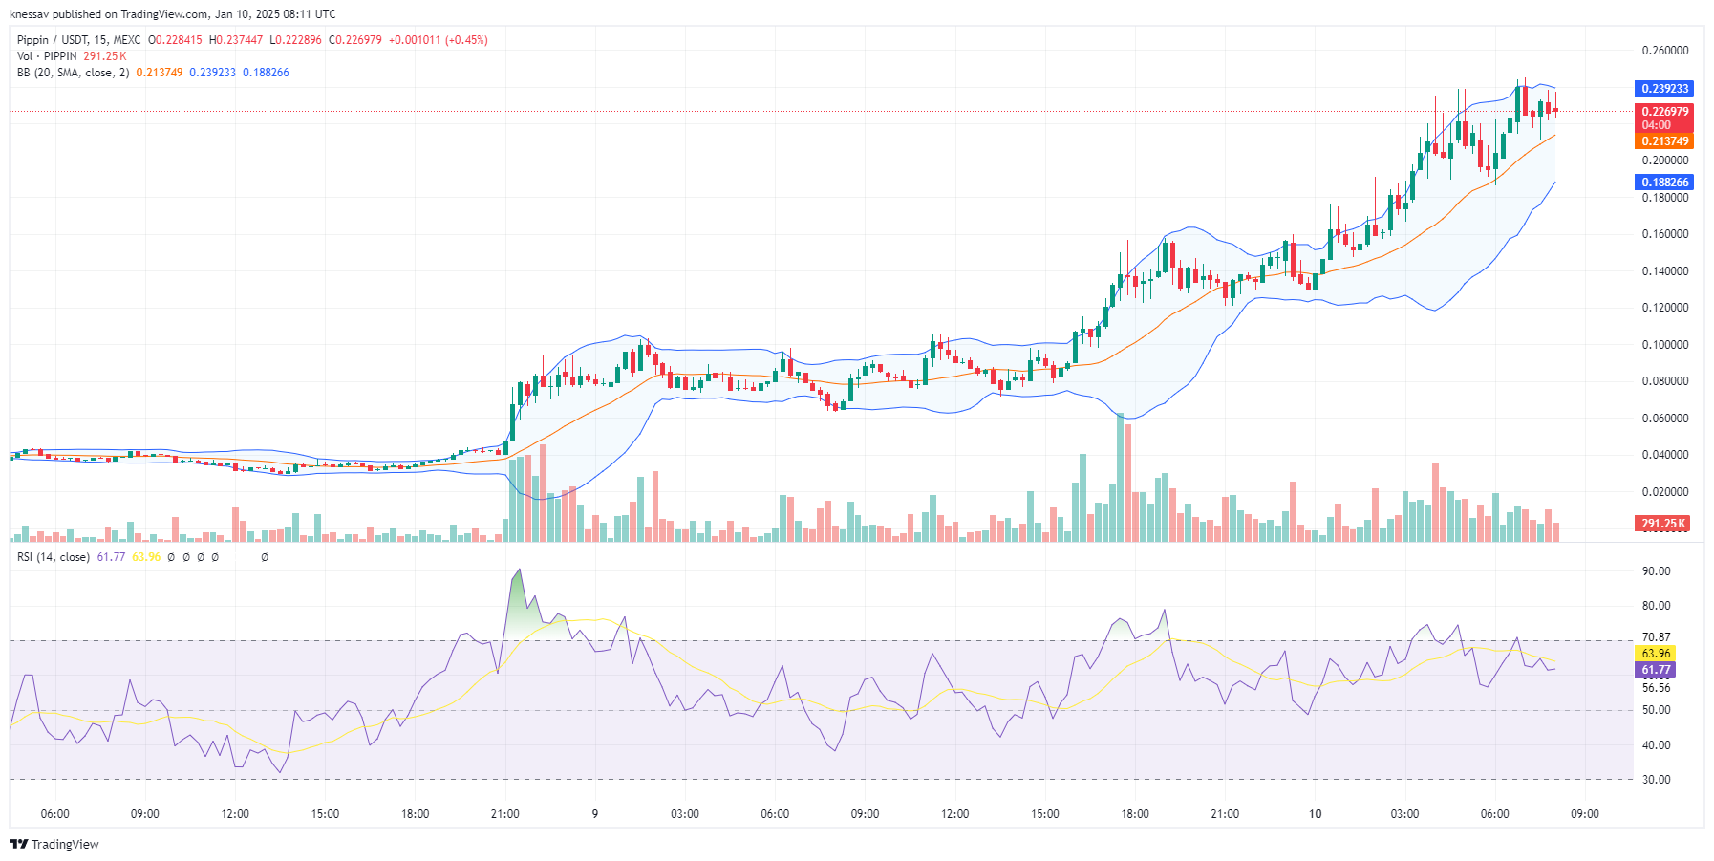The height and width of the screenshot is (861, 1714).
Task: Click the 0.200000 price scale label
Action: click(1665, 161)
